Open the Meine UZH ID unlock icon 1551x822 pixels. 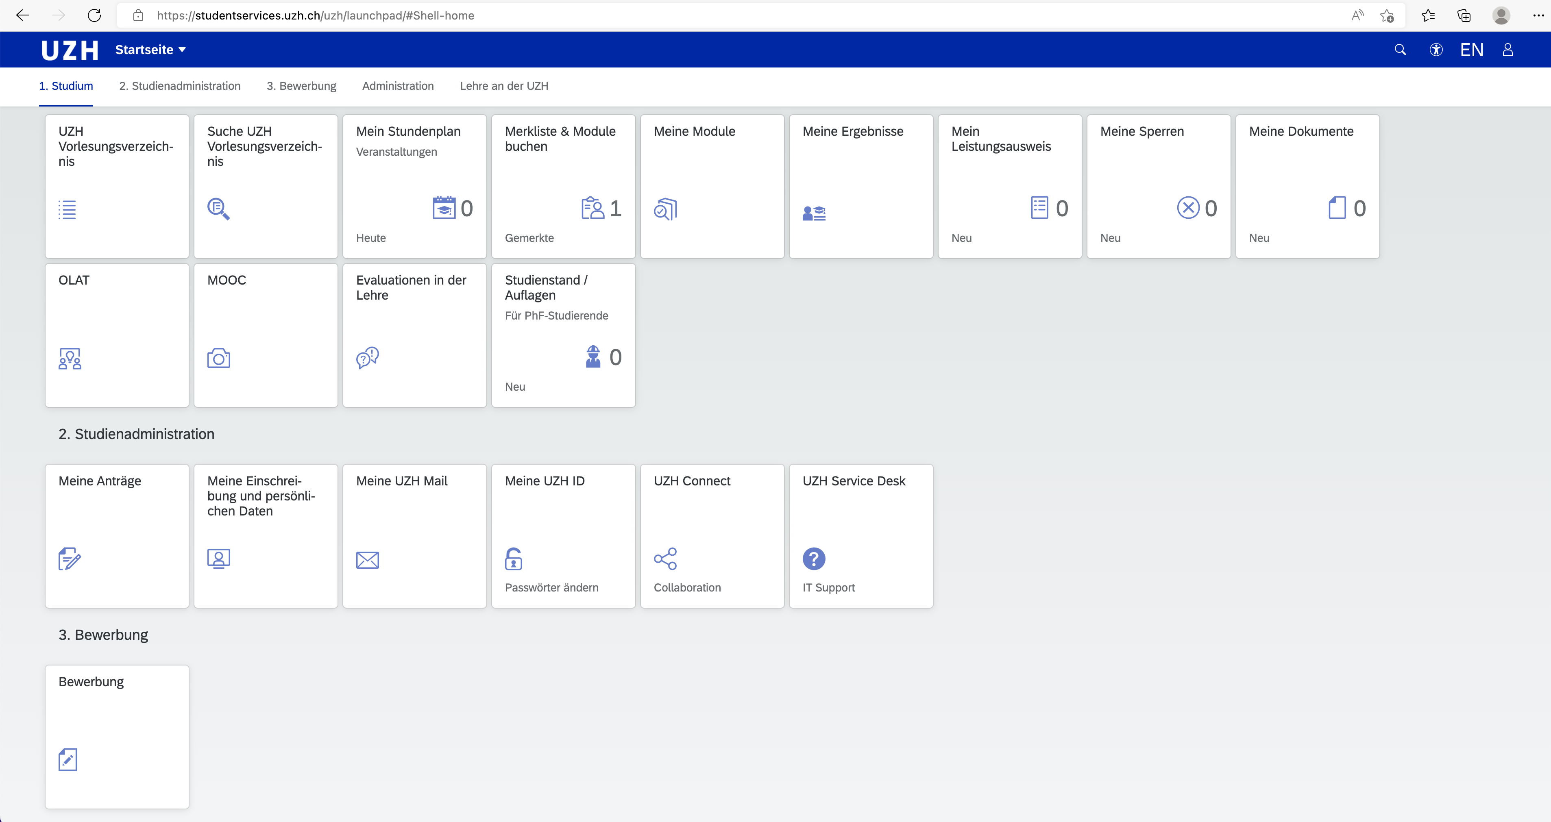[514, 559]
